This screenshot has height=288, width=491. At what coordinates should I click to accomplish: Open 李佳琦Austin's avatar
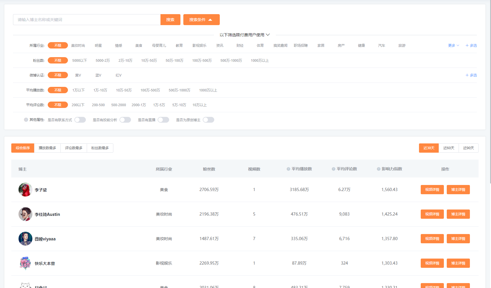25,214
